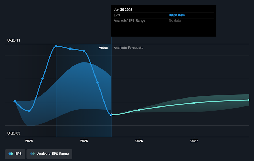Click the dot icon beside Analysts' EPS Range
The height and width of the screenshot is (161, 254).
(32, 154)
